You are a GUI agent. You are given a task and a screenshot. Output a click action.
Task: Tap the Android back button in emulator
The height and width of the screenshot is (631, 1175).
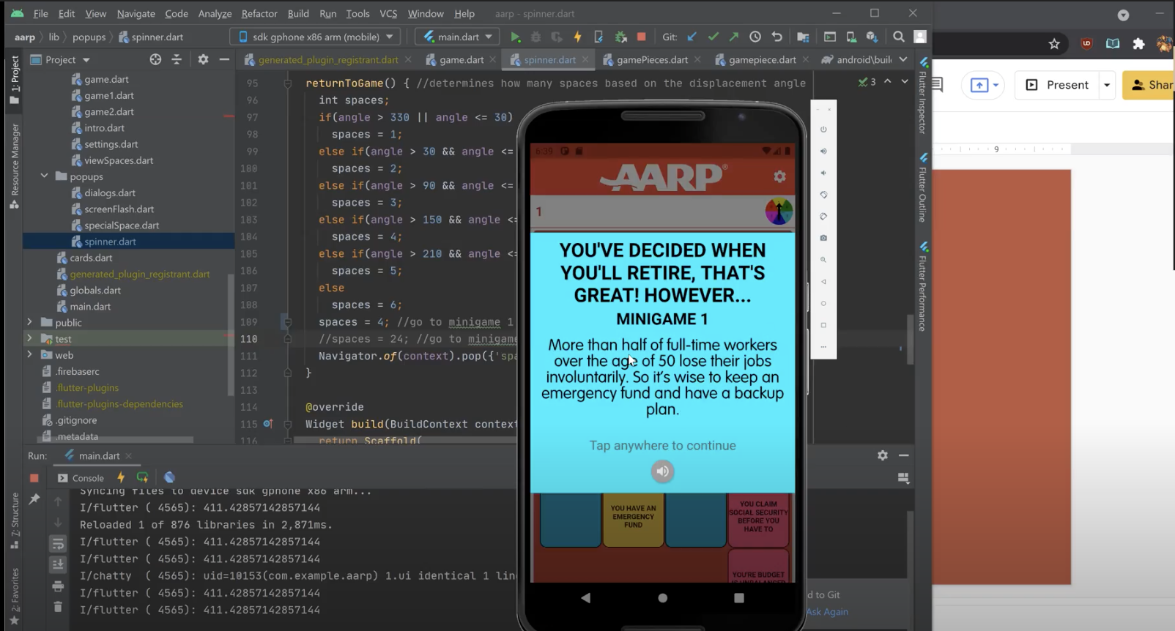coord(585,597)
